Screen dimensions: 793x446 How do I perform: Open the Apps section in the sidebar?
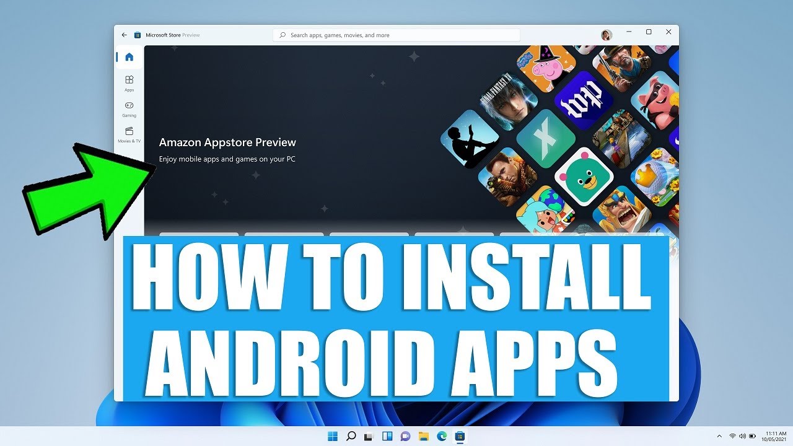(129, 83)
